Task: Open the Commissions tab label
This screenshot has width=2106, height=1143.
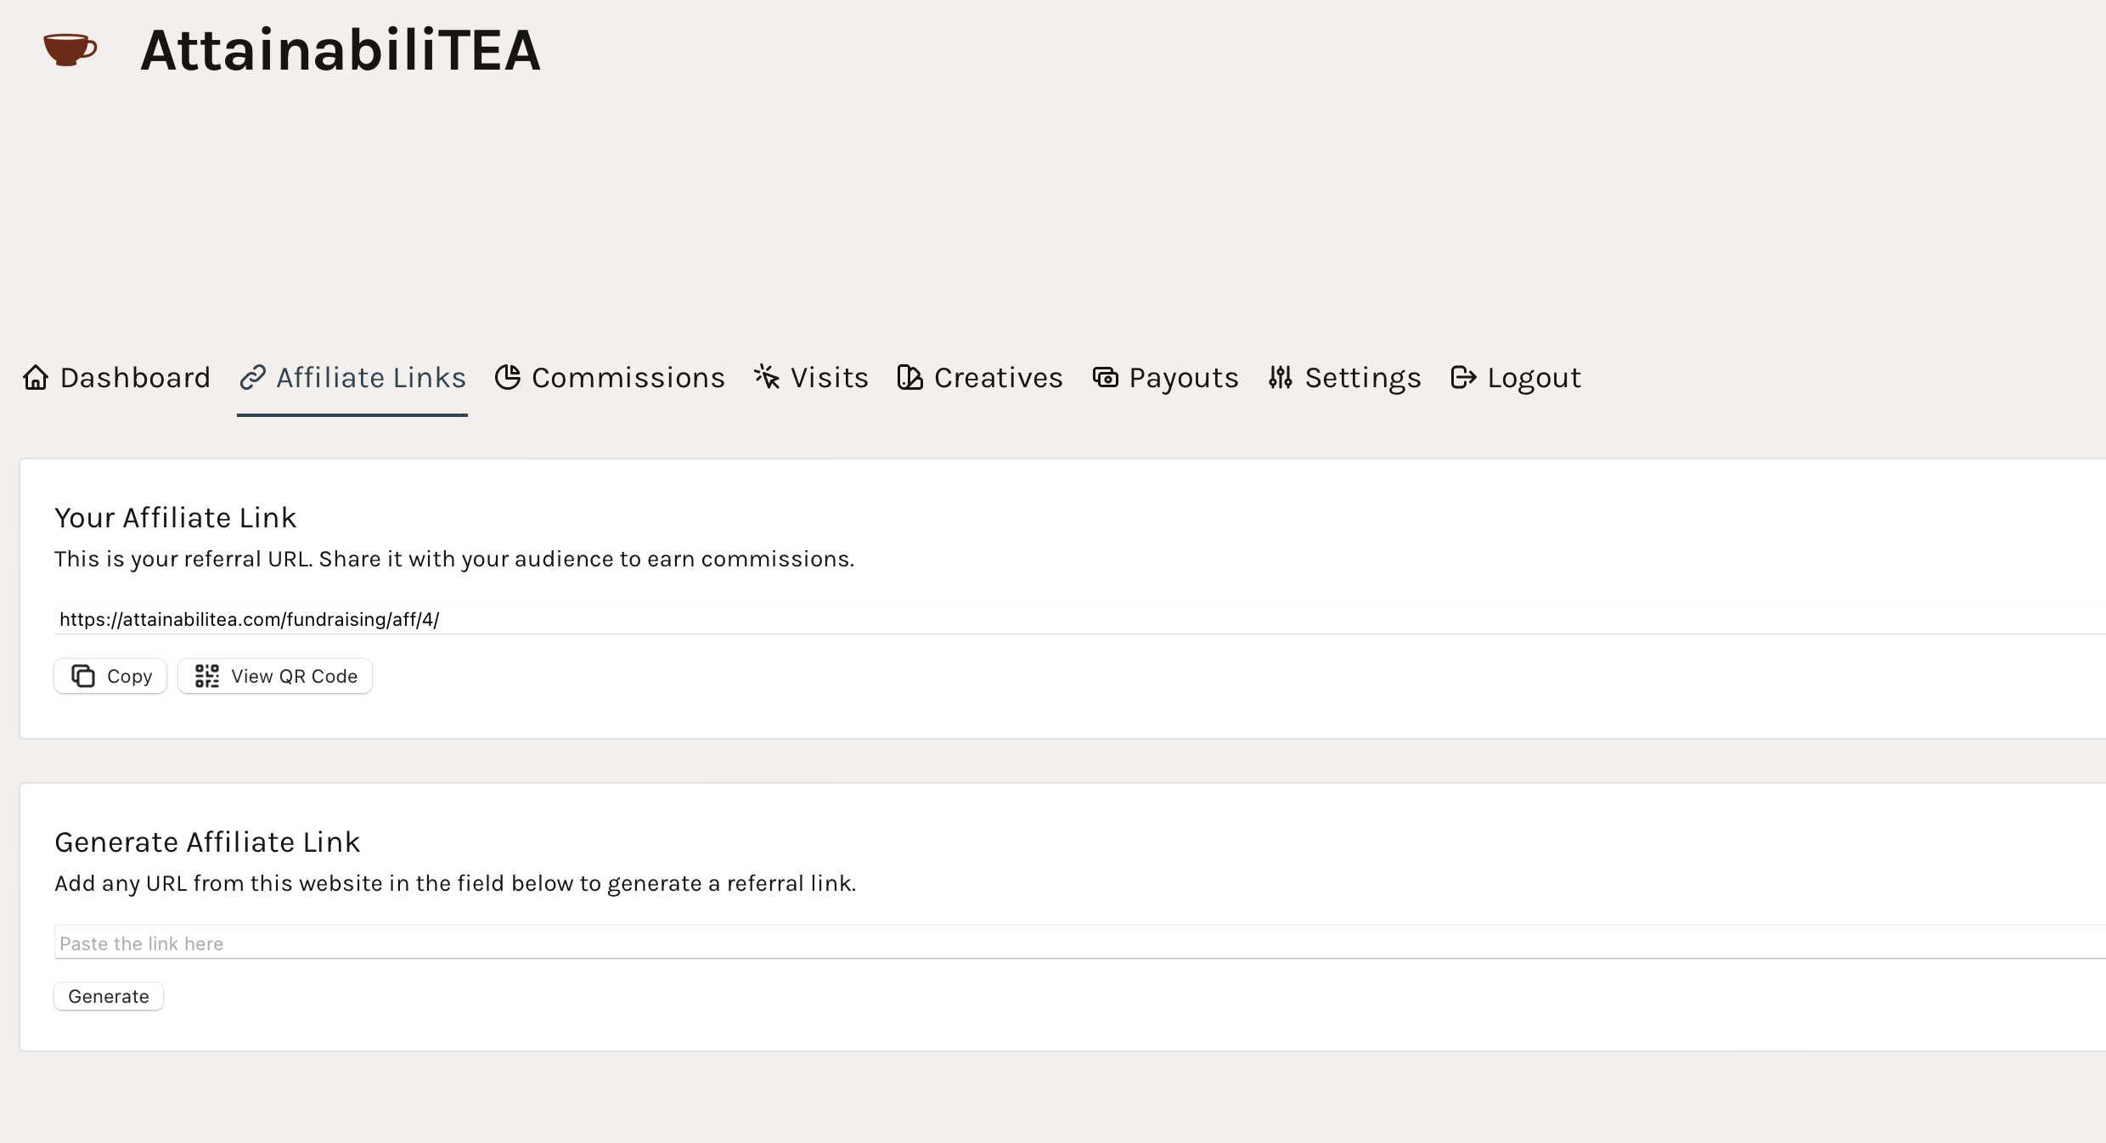Action: pyautogui.click(x=628, y=377)
